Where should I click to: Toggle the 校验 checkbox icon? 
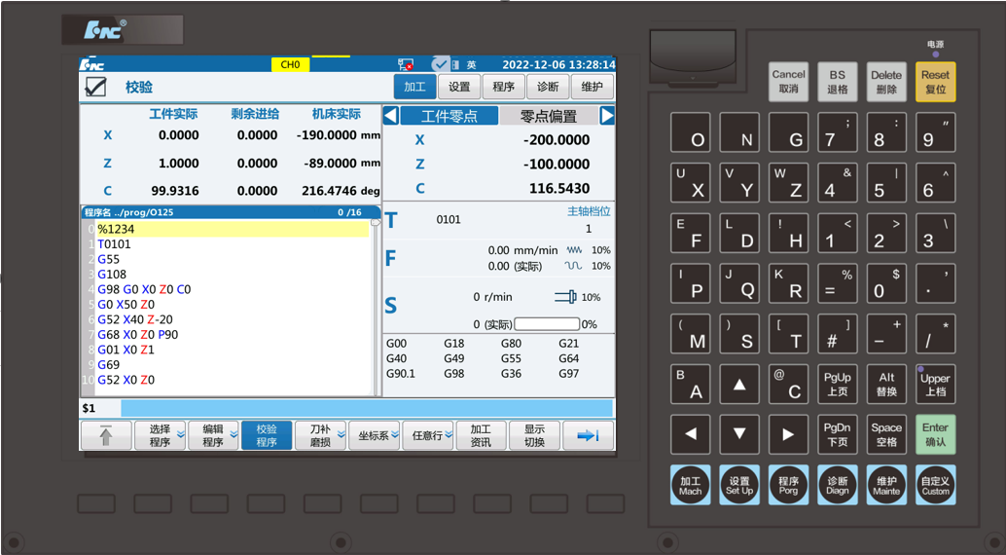pos(95,87)
